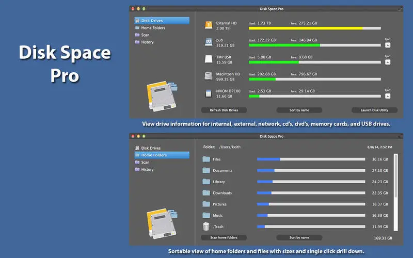413x258 pixels.
Task: Click the pub network drive icon
Action: (x=209, y=42)
